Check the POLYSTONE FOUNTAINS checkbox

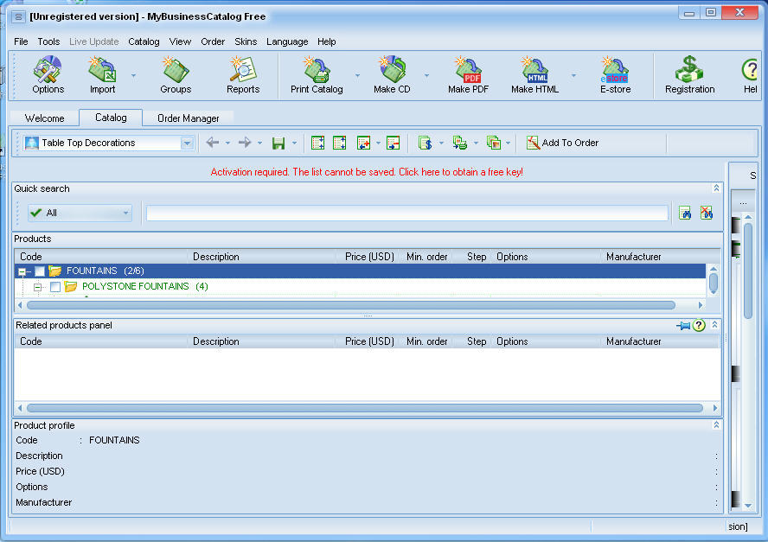[x=55, y=287]
